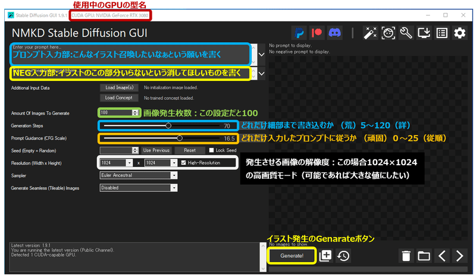
Task: Click the Load Image(s) button
Action: pyautogui.click(x=120, y=88)
